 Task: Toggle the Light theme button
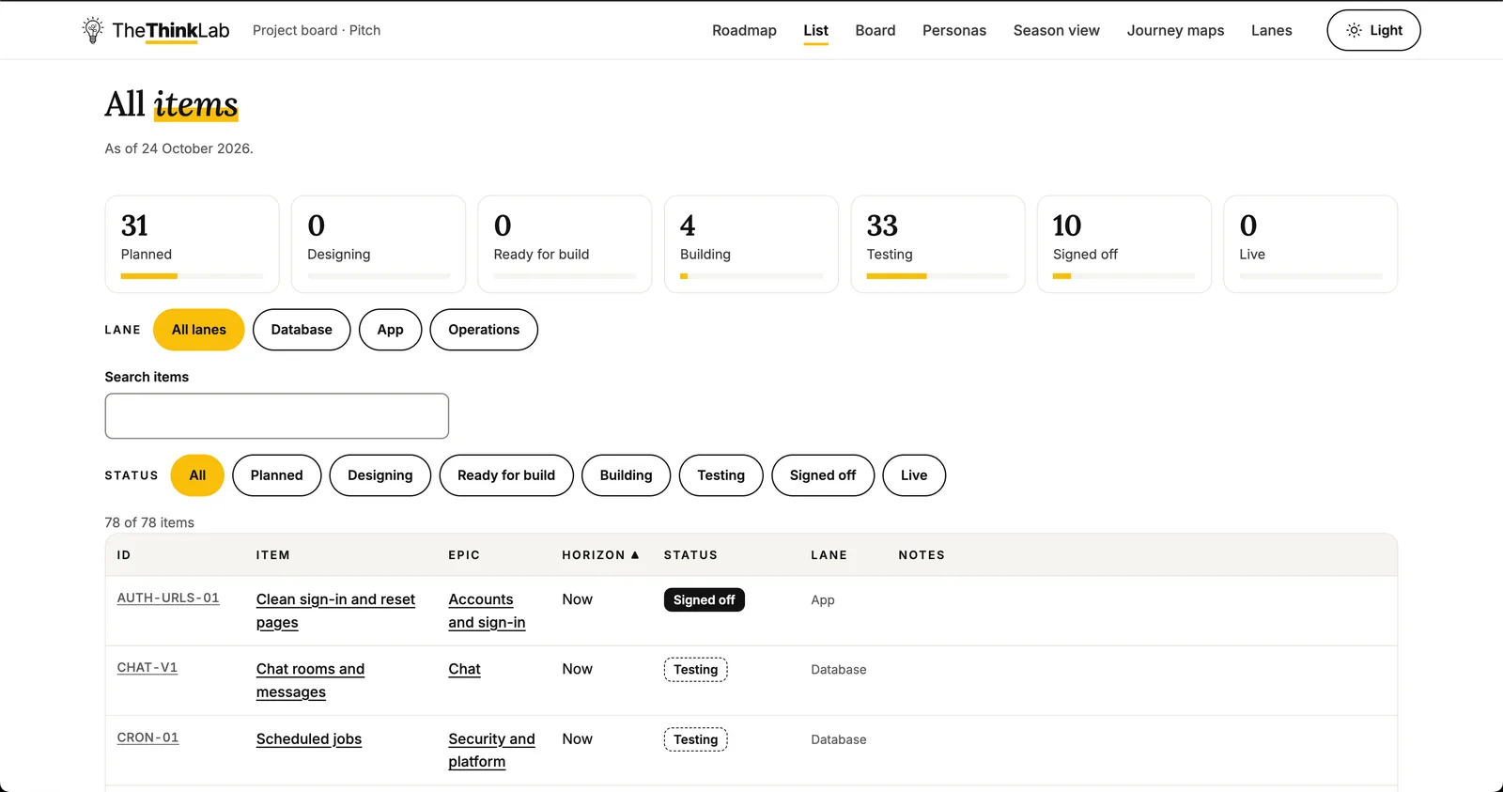coord(1374,30)
